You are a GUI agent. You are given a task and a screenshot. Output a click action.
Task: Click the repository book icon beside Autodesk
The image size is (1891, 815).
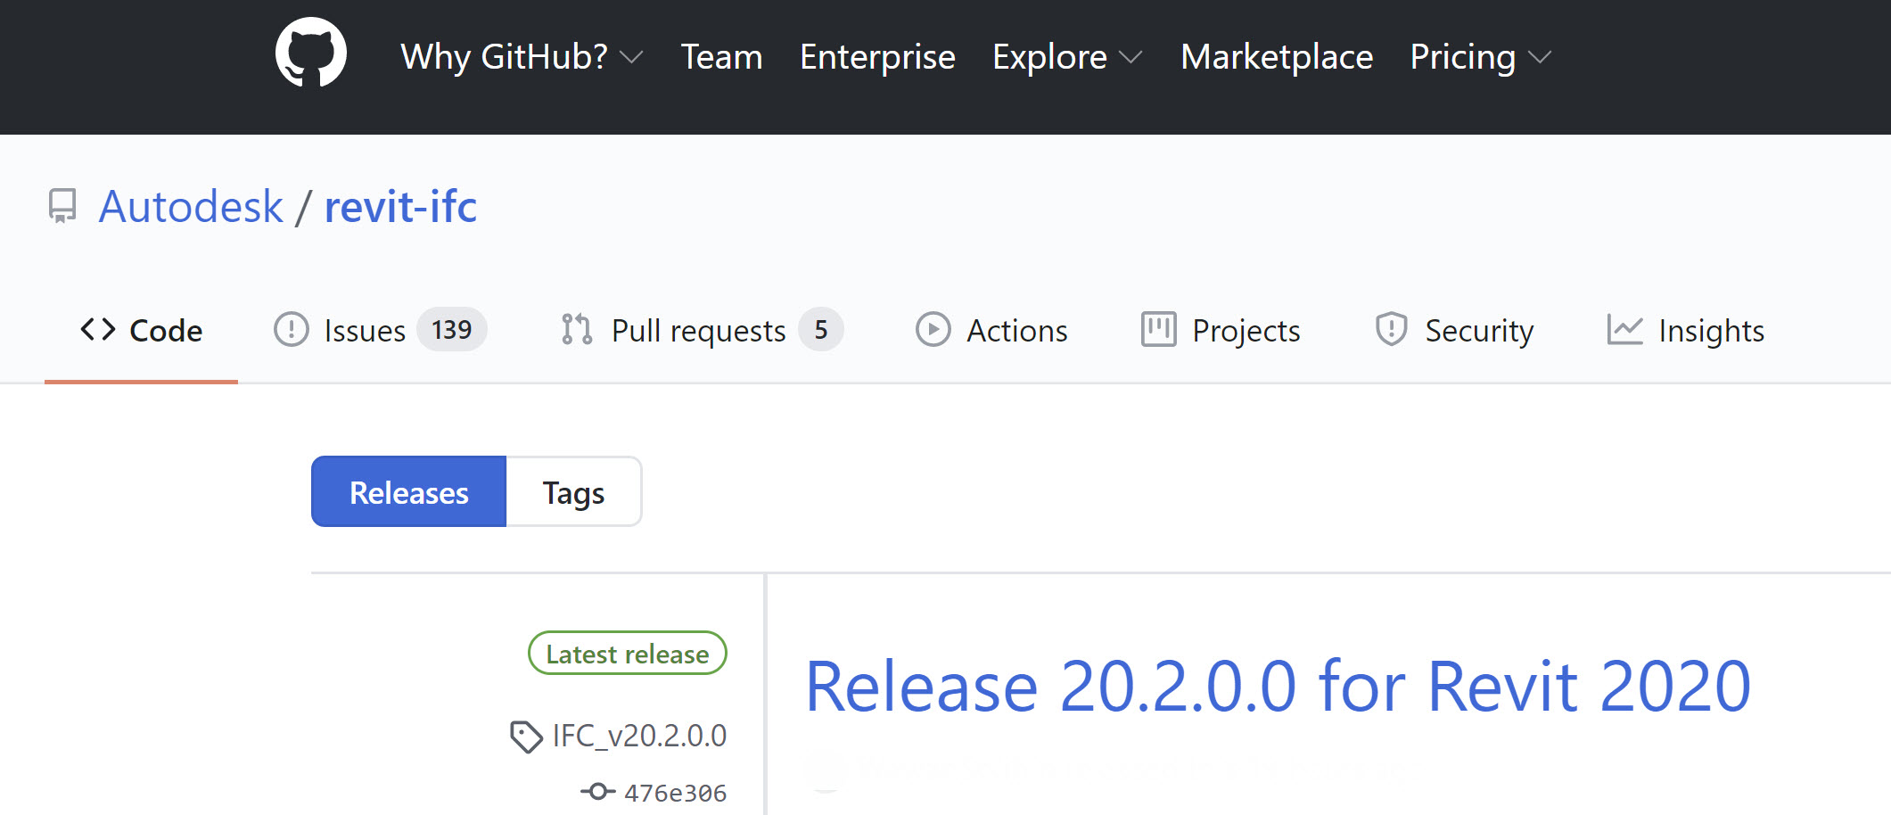click(x=62, y=206)
